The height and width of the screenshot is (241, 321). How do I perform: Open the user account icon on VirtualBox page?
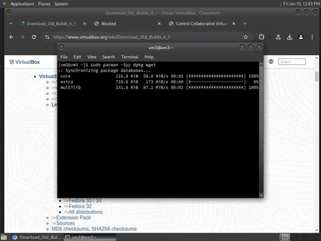click(271, 62)
